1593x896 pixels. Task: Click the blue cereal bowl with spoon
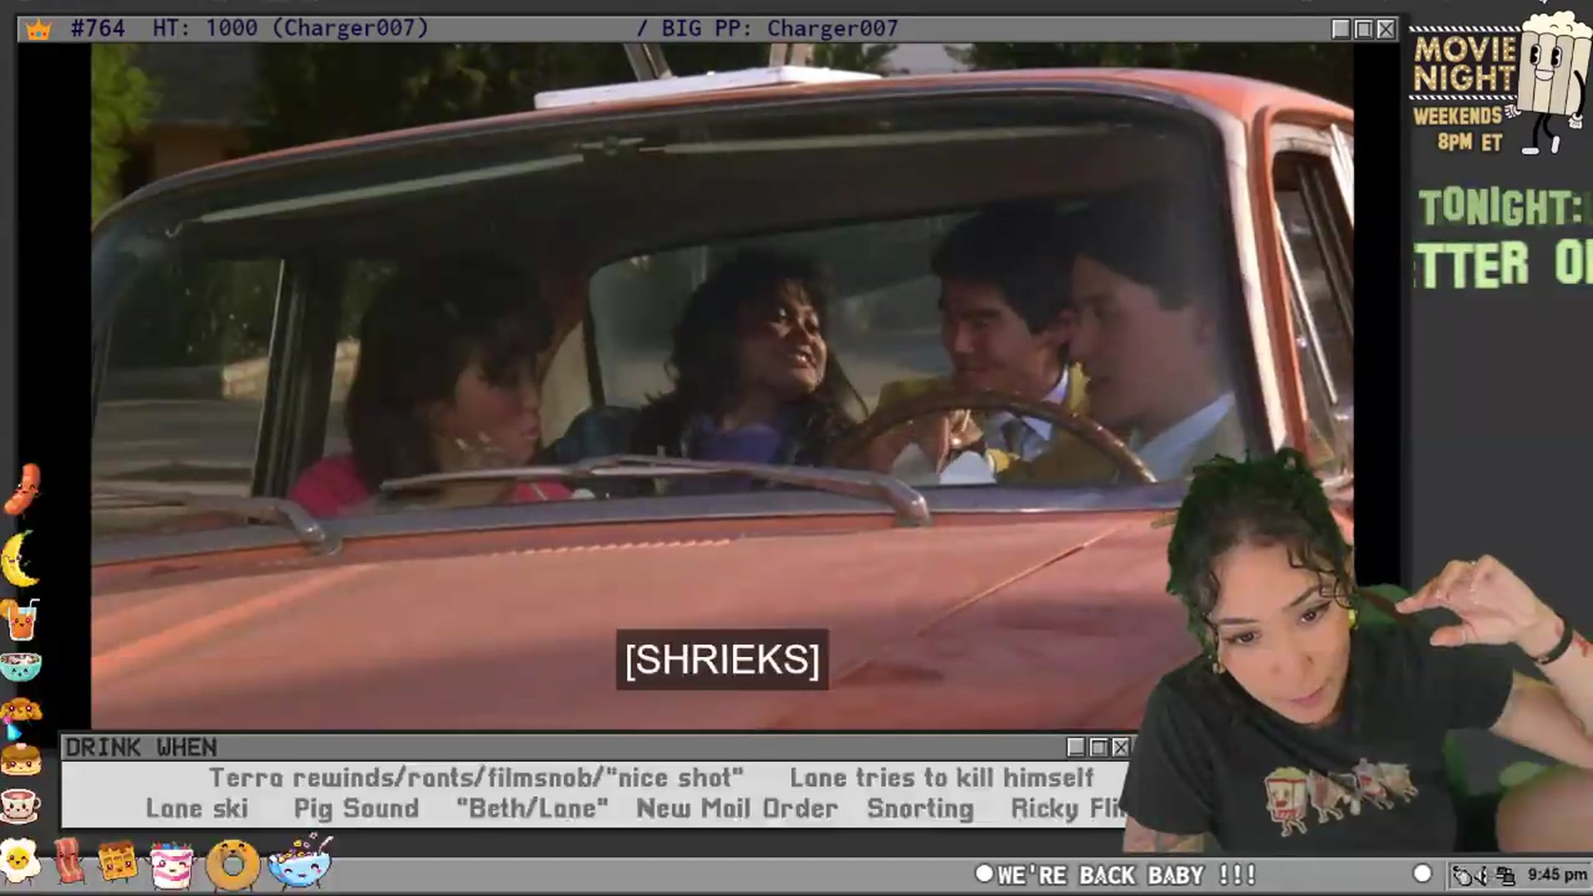tap(300, 862)
